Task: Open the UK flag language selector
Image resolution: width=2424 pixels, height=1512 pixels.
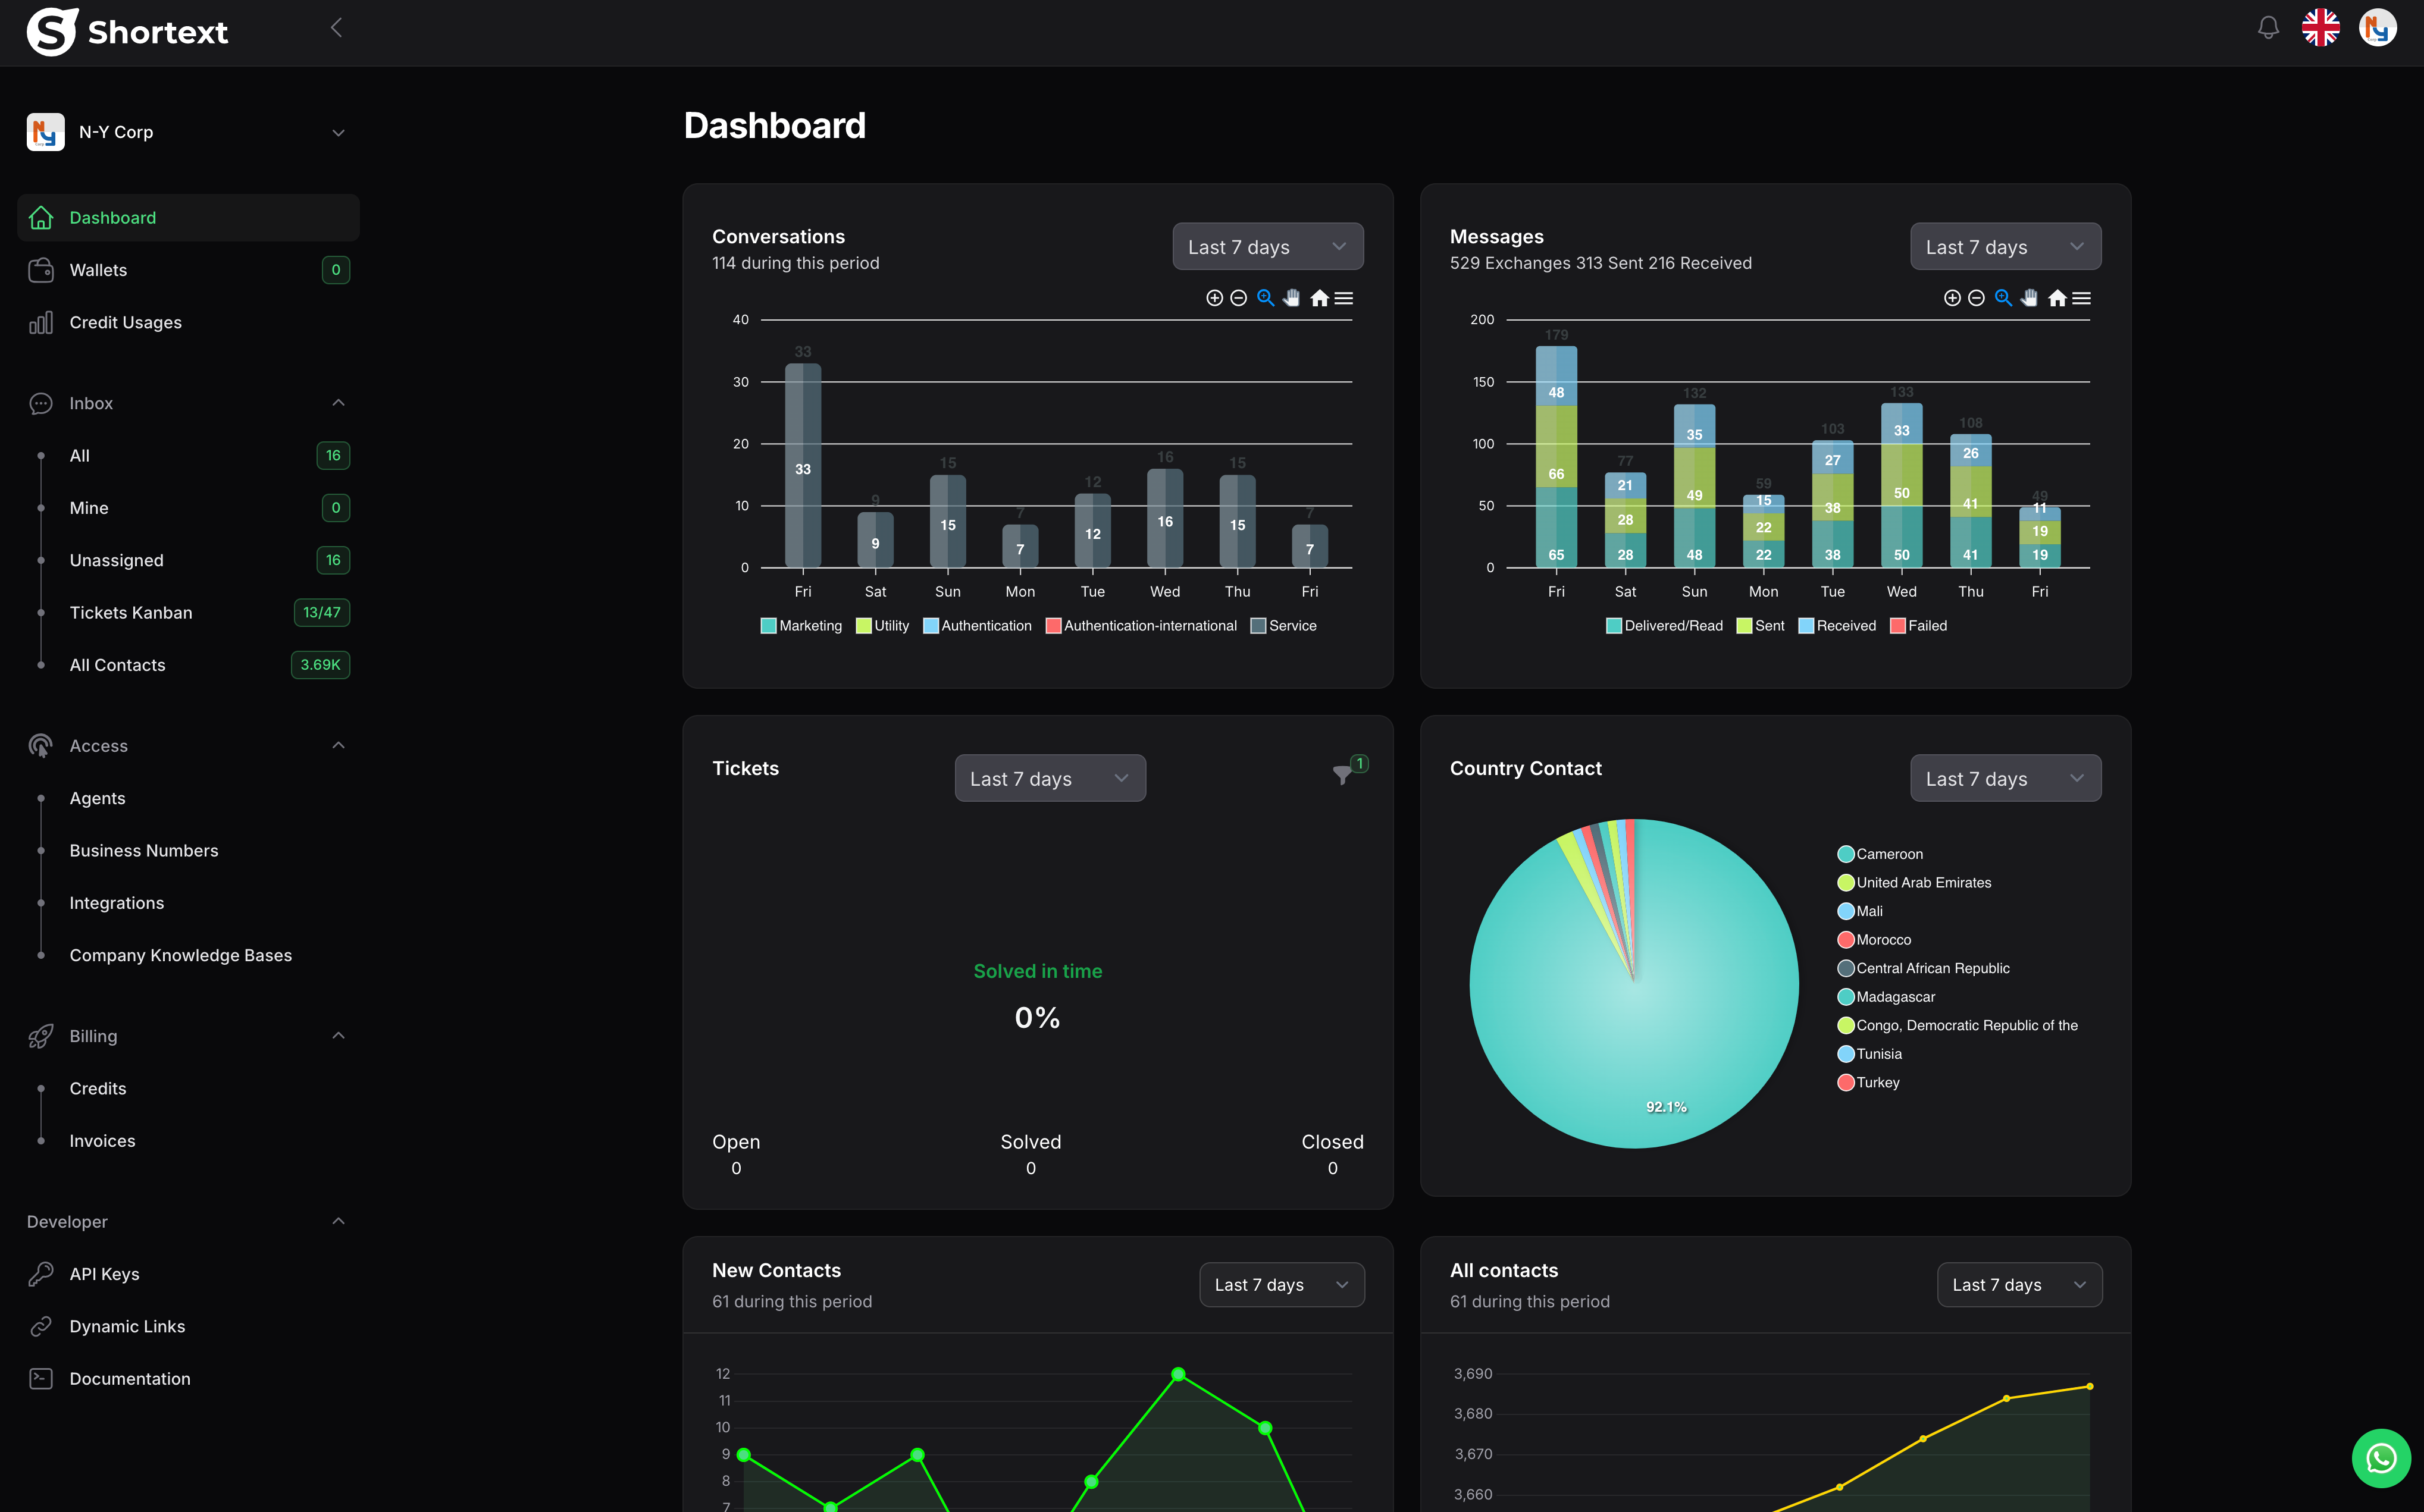Action: (2321, 28)
